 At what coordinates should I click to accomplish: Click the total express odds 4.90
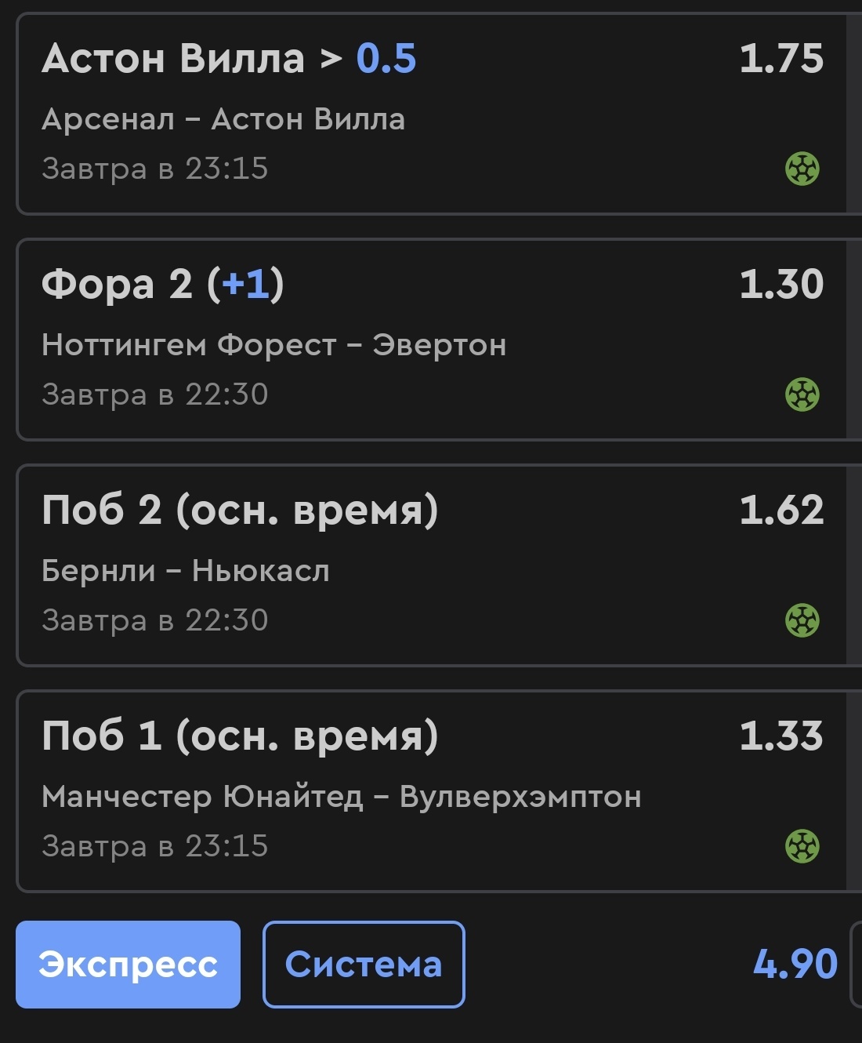pos(795,964)
